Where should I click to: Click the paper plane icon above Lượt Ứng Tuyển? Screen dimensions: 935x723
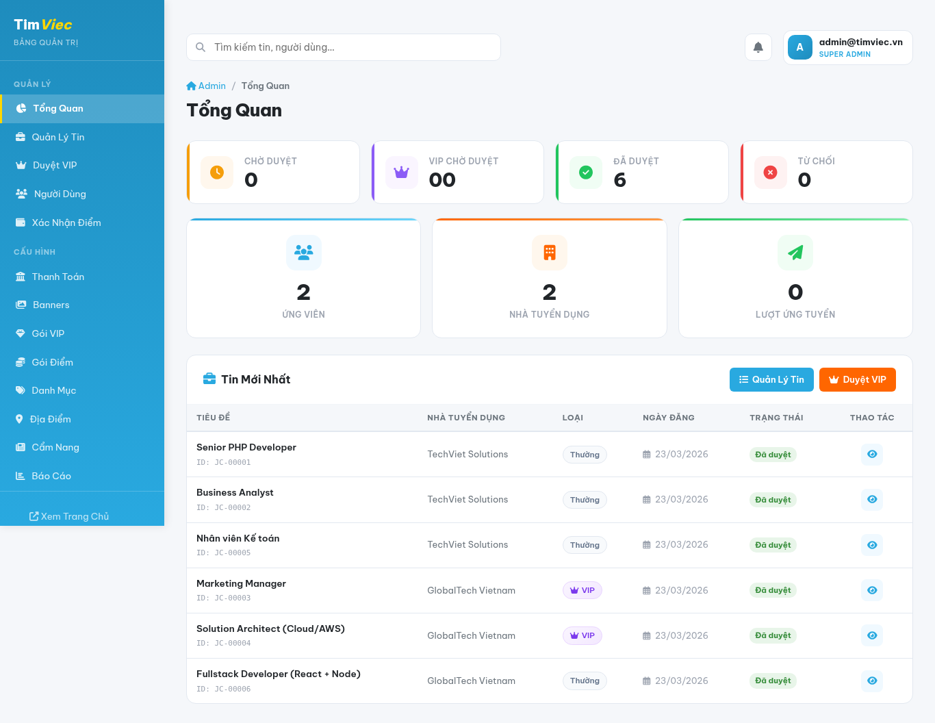[795, 253]
